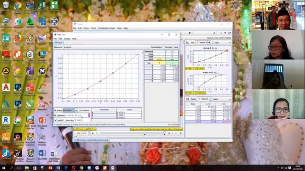Click the Help button in Data Tool toolbar
The height and width of the screenshot is (171, 305).
pos(176,47)
